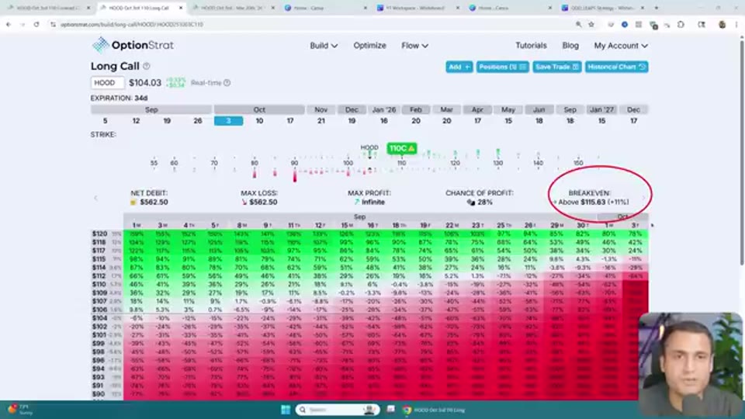Image resolution: width=745 pixels, height=419 pixels.
Task: Open the Tutorials page
Action: tap(531, 46)
